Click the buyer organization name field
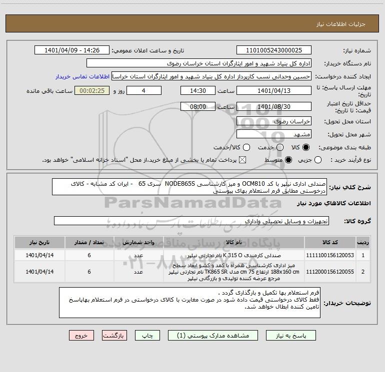385x372 pixels. coord(199,63)
